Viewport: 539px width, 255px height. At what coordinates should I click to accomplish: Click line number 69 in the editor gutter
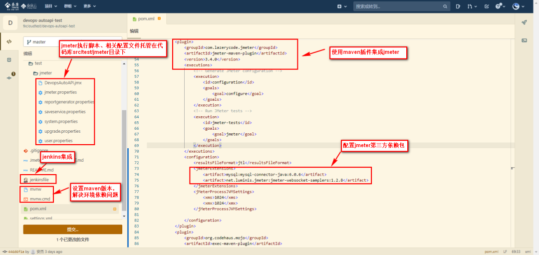pyautogui.click(x=136, y=145)
